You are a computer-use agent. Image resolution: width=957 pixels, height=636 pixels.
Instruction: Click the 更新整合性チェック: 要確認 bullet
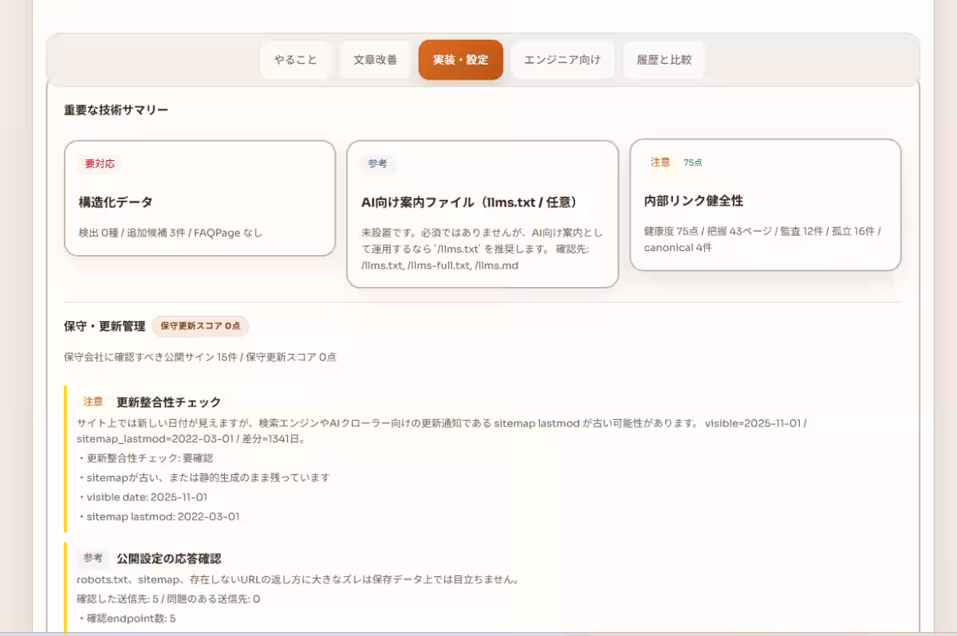point(145,458)
